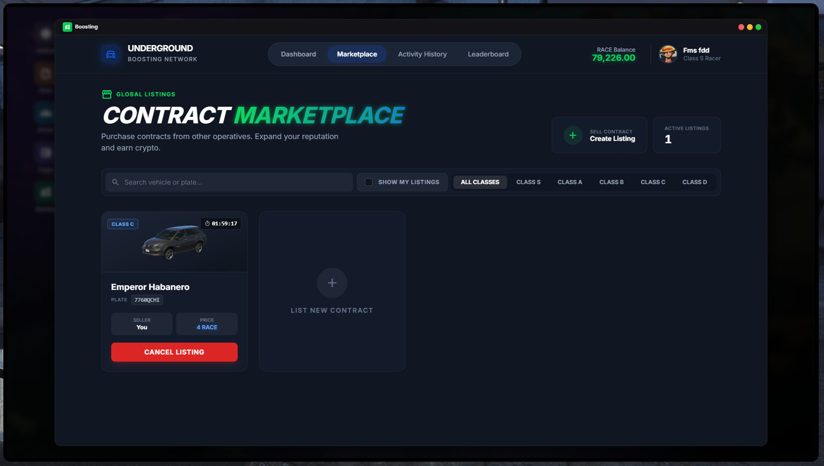The height and width of the screenshot is (466, 824).
Task: Click the plus icon for List New Contract
Action: (332, 283)
